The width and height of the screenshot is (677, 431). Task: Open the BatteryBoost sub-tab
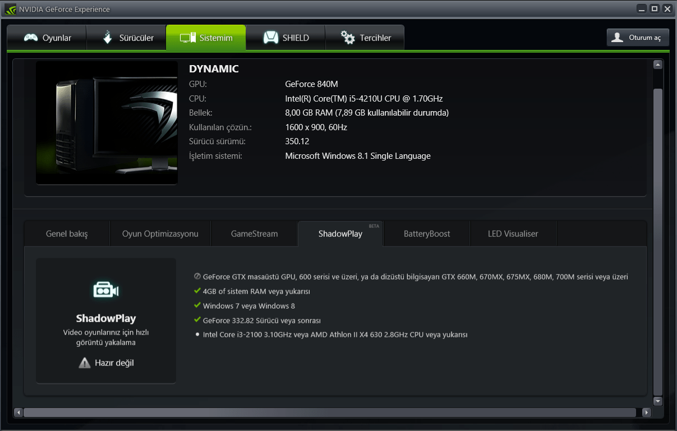tap(426, 233)
